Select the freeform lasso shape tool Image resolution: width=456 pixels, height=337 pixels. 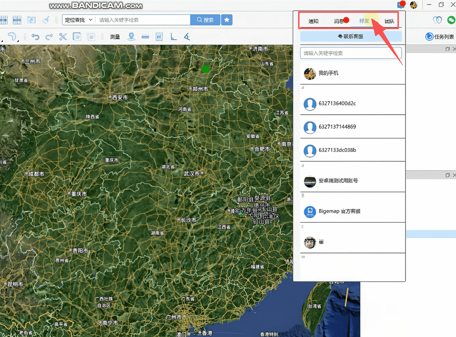coord(13,36)
